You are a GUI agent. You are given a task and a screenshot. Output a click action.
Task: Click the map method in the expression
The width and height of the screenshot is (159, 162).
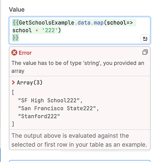pyautogui.click(x=99, y=23)
